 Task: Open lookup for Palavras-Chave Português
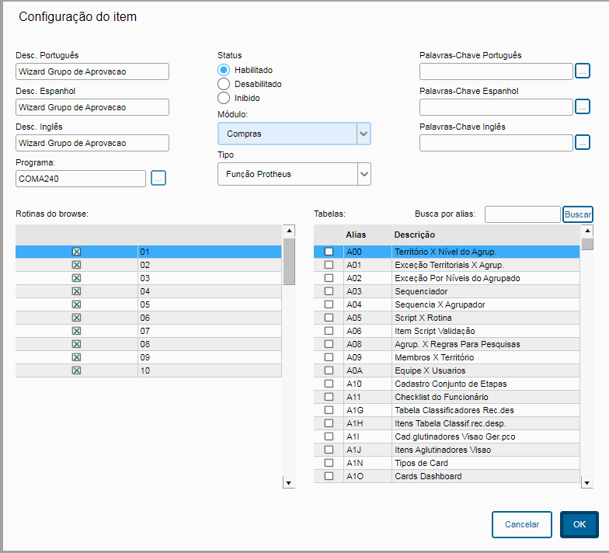[583, 71]
